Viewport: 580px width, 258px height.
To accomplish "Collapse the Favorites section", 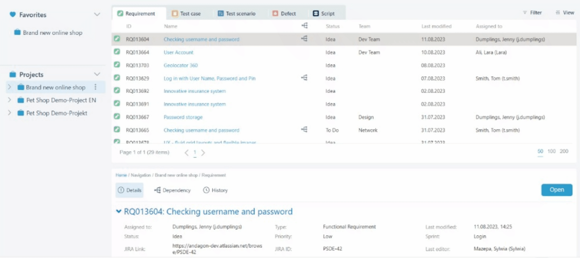I will point(97,14).
